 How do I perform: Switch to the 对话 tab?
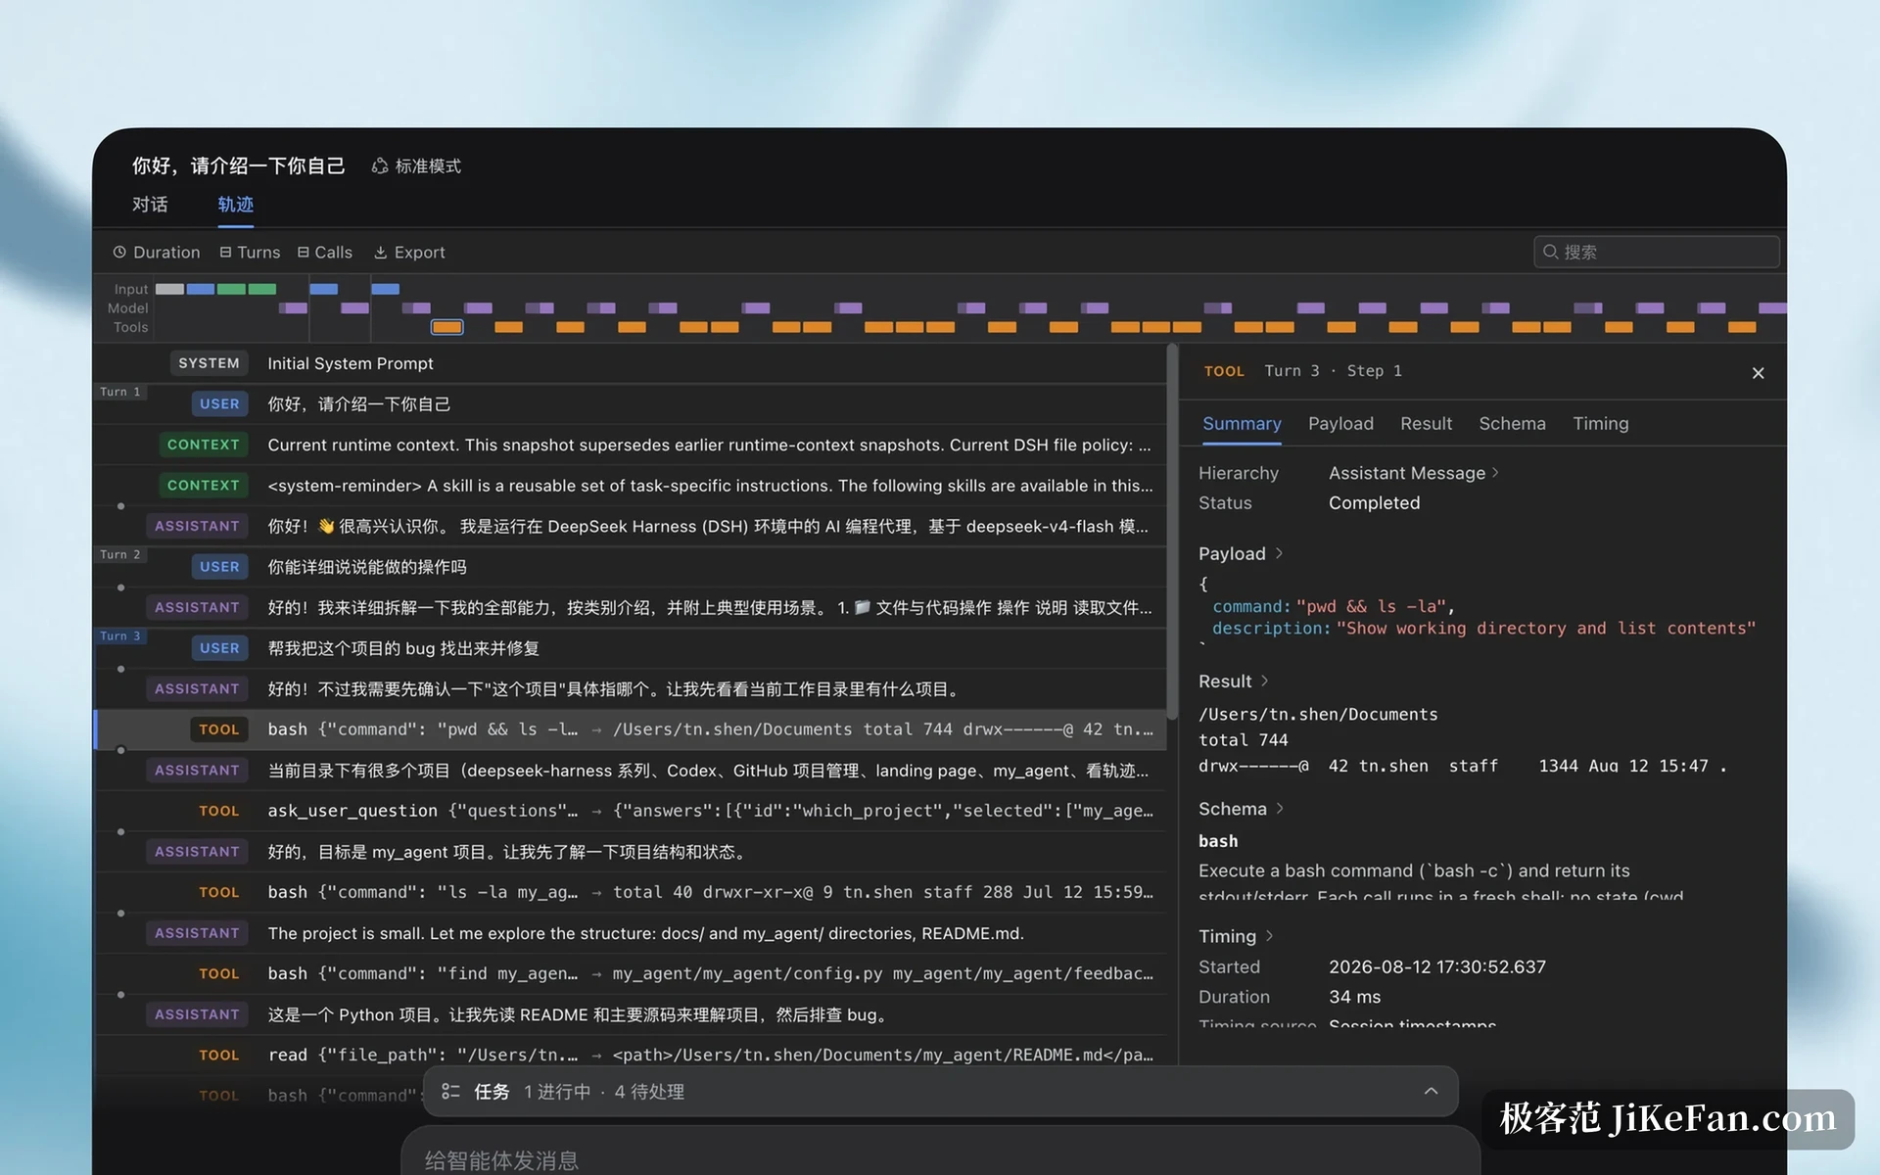pos(150,204)
